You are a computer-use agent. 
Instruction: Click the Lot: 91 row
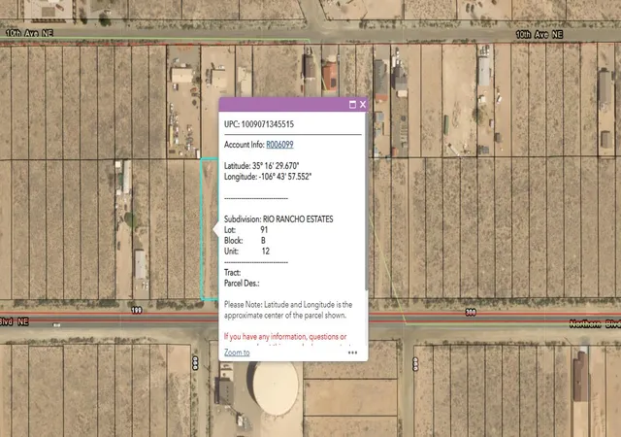point(245,230)
